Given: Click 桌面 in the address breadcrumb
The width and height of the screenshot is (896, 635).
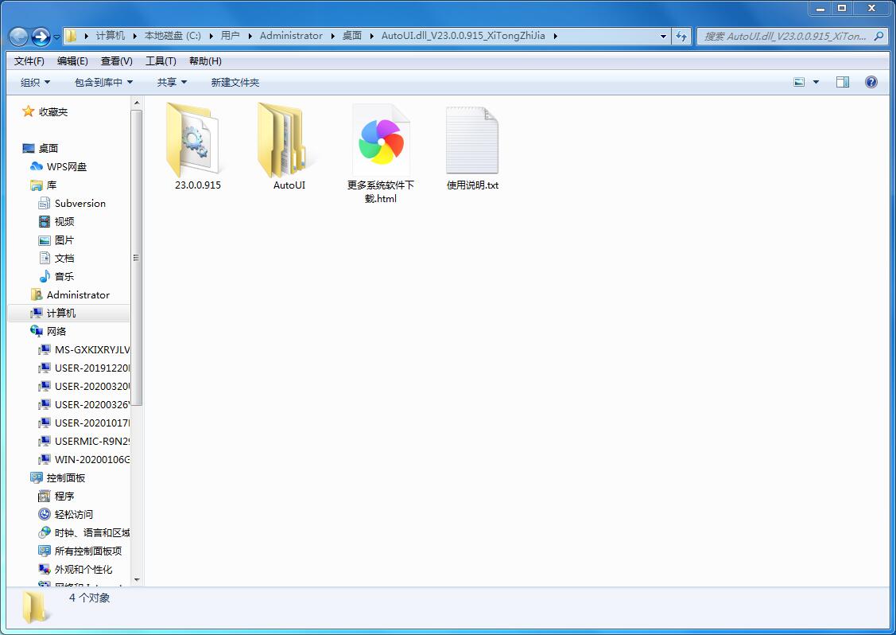Looking at the screenshot, I should click(x=352, y=36).
